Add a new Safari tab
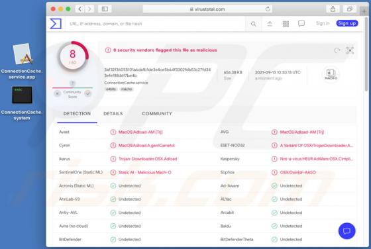The height and width of the screenshot is (249, 371). point(364,11)
